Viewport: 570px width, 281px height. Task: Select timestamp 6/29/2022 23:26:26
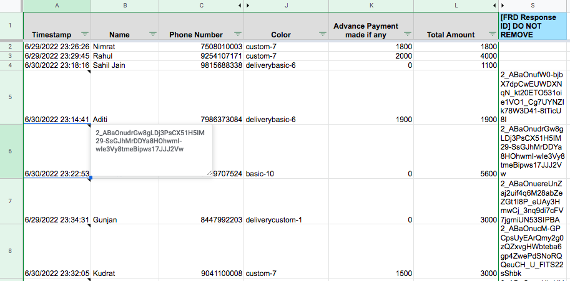(x=57, y=46)
